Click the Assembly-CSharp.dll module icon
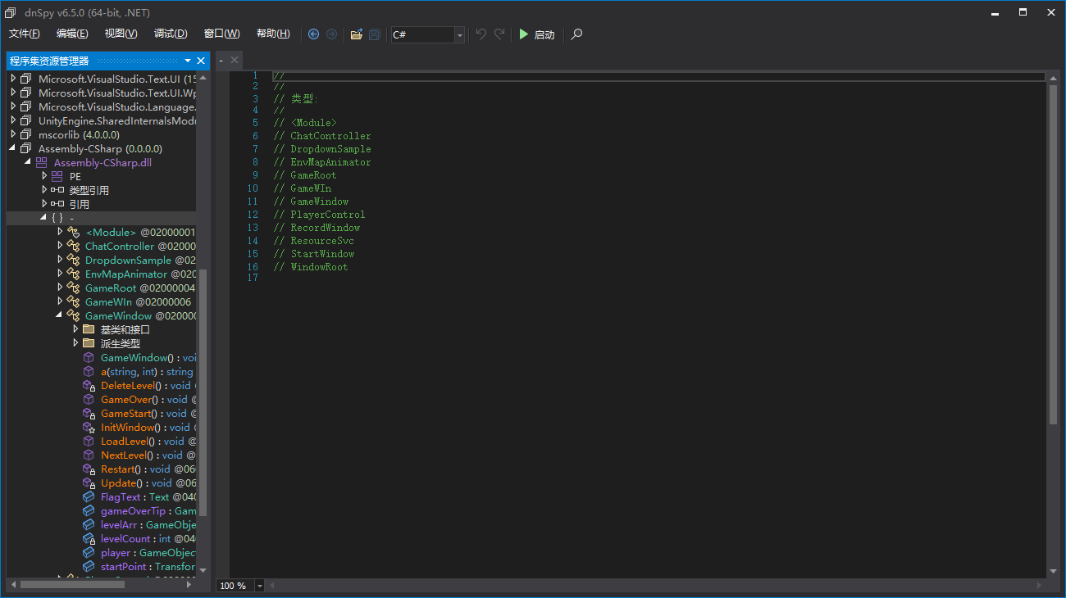1066x598 pixels. click(x=41, y=162)
